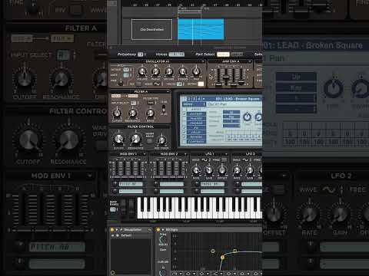Open the Oscillator Wave shape selector
Screen dimensions: 369x276
(x=157, y=84)
